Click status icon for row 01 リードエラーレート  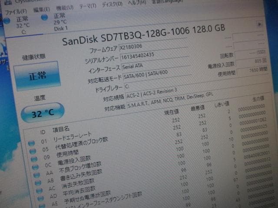[x=31, y=143]
